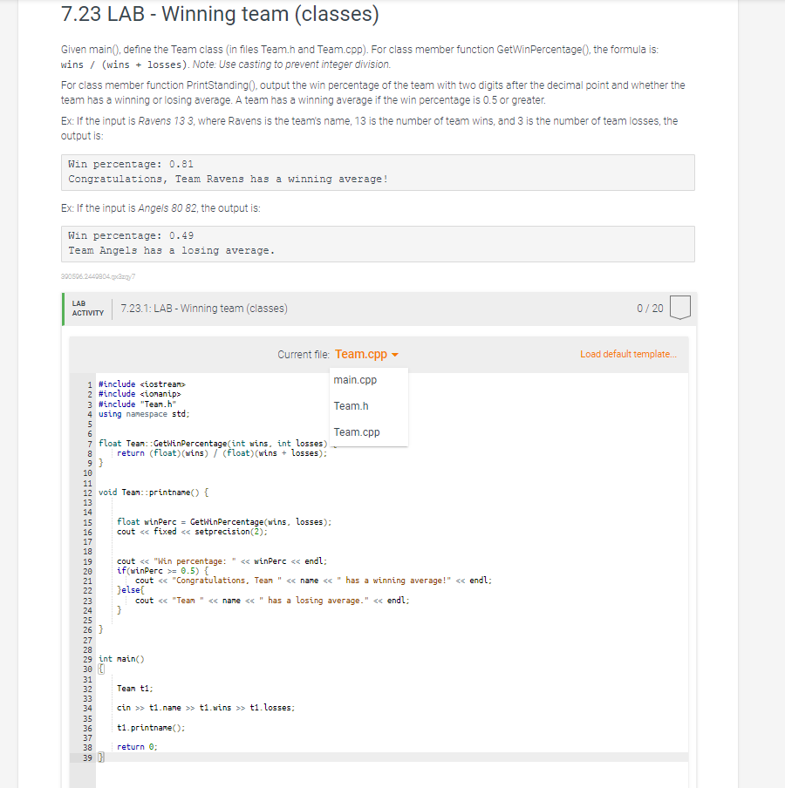Click the closing brace on line 39
785x788 pixels.
101,757
